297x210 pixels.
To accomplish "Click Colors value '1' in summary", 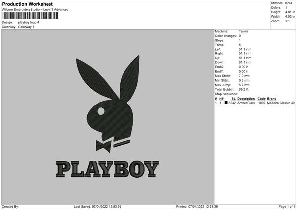I will click(x=286, y=8).
